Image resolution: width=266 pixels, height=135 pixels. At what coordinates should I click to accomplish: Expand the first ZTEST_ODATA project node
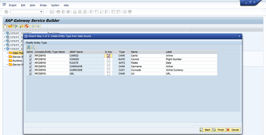pyautogui.click(x=5, y=34)
